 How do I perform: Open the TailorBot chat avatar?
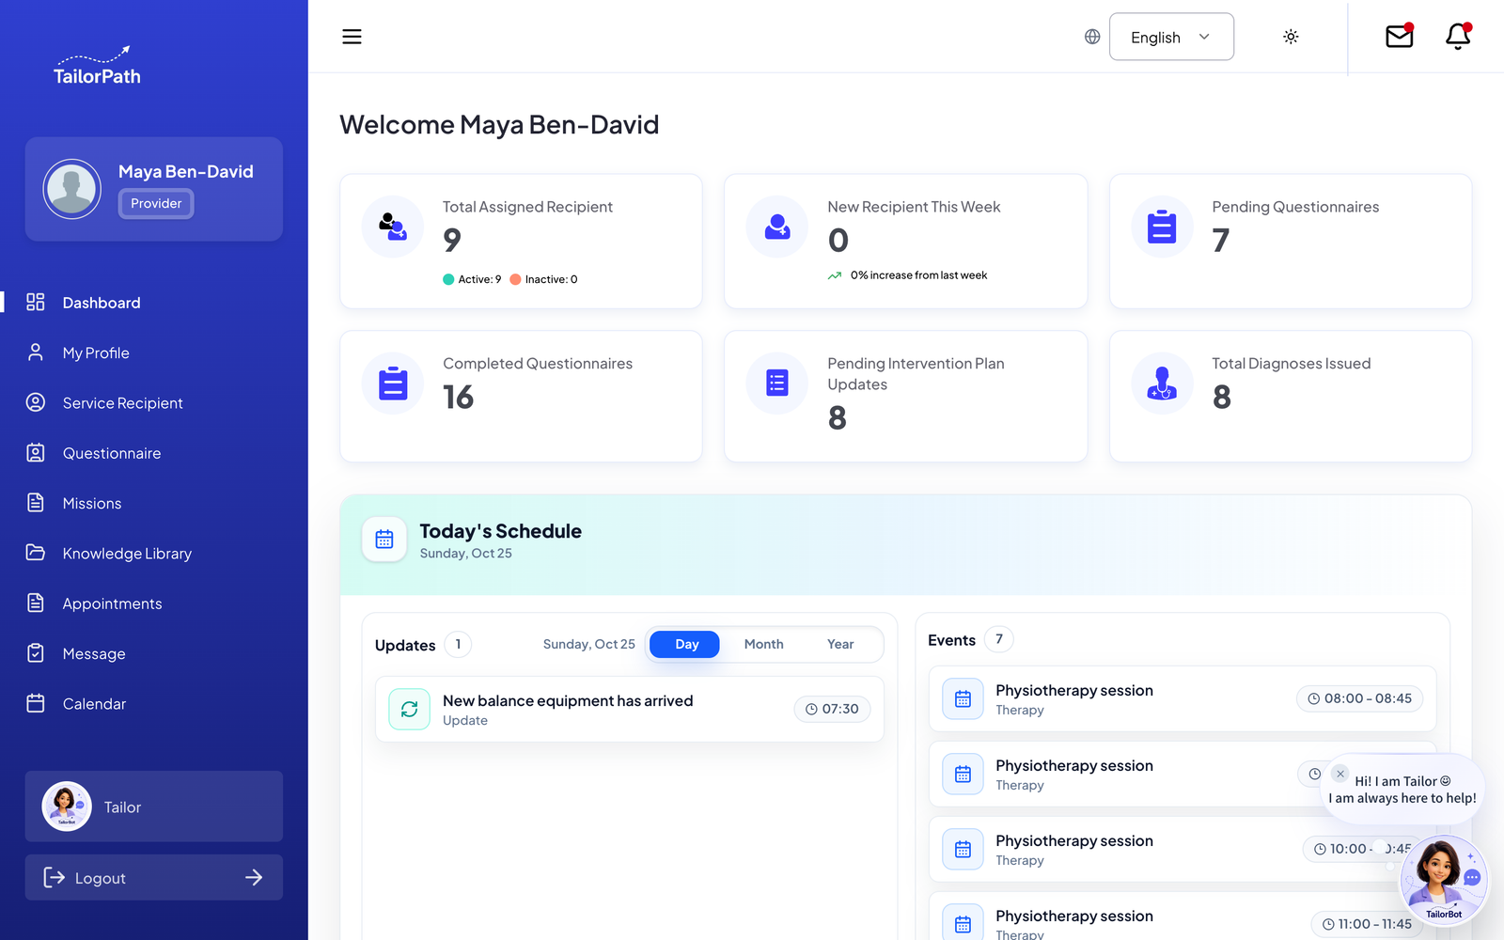pyautogui.click(x=1443, y=881)
